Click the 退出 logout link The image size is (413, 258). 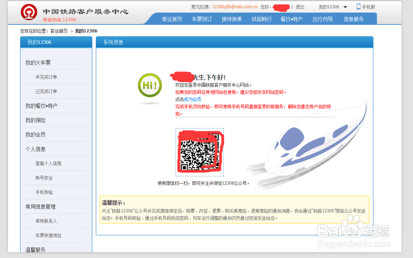click(x=300, y=7)
